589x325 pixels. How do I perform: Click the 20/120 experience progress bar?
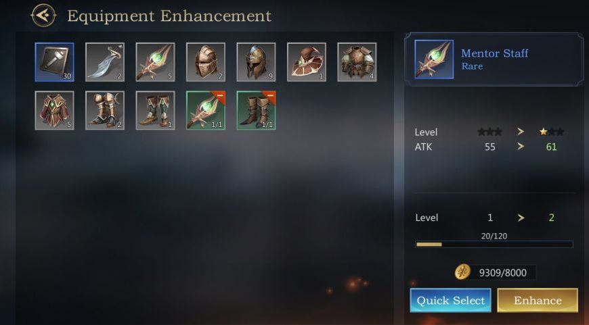point(494,245)
